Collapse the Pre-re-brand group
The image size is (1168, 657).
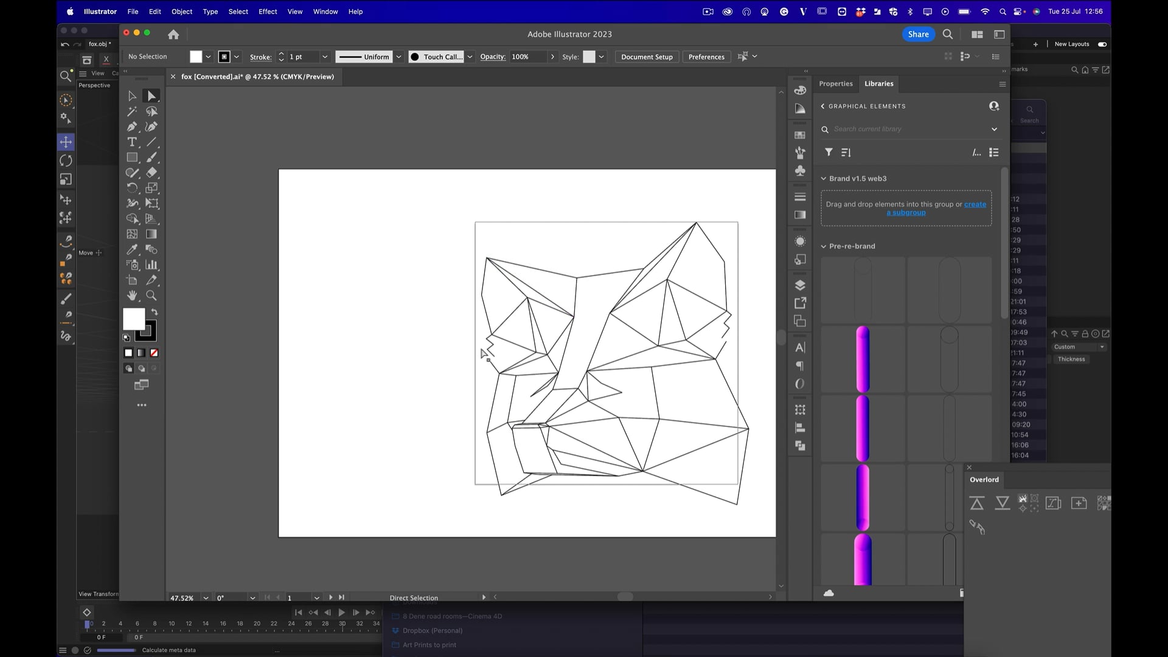[824, 246]
